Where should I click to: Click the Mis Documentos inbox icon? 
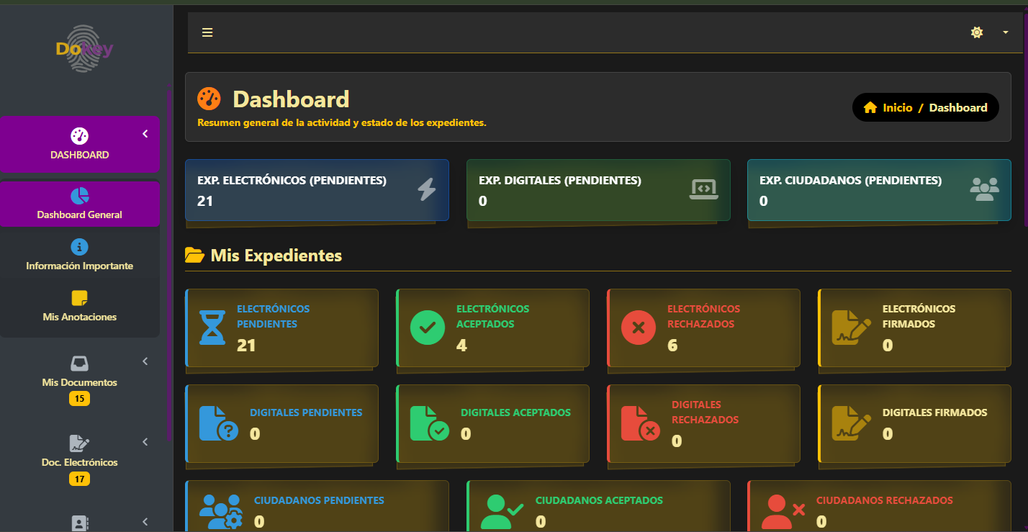[x=79, y=363]
